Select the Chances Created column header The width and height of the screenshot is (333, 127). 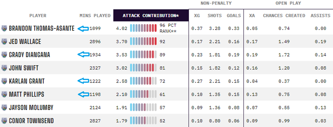click(x=284, y=16)
